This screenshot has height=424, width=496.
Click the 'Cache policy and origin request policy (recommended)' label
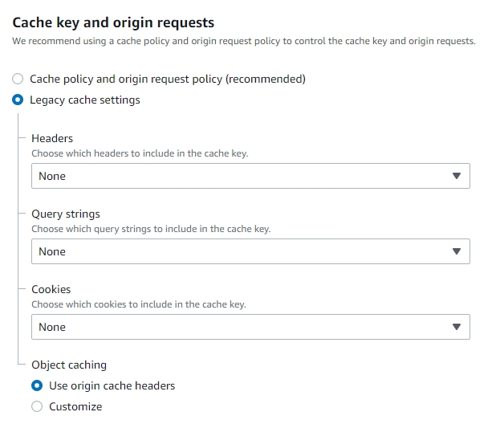pos(168,79)
